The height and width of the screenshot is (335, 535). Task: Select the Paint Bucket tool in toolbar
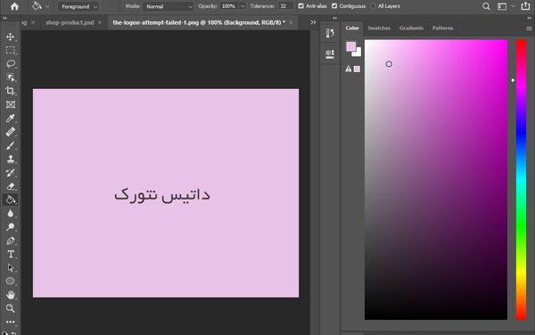click(10, 200)
